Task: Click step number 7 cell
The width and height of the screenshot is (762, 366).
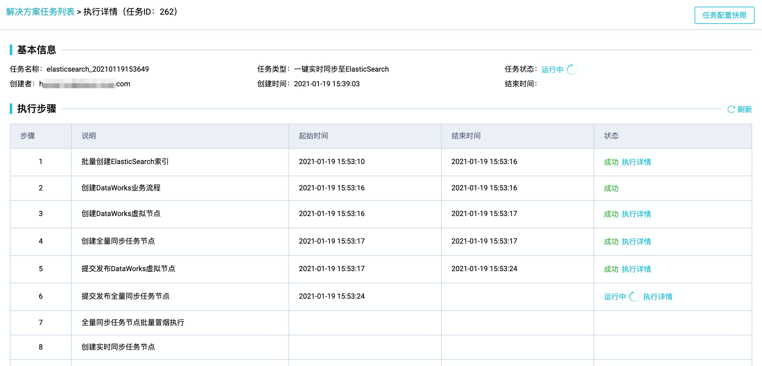Action: click(x=41, y=323)
